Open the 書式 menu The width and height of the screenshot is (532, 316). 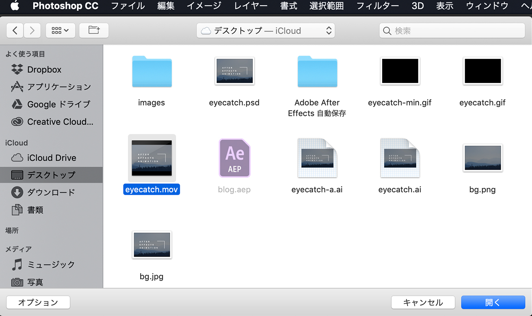tap(289, 6)
